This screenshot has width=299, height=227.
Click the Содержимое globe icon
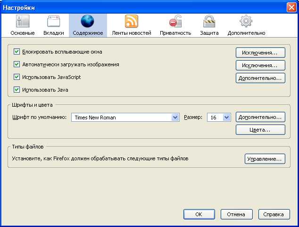coord(87,22)
